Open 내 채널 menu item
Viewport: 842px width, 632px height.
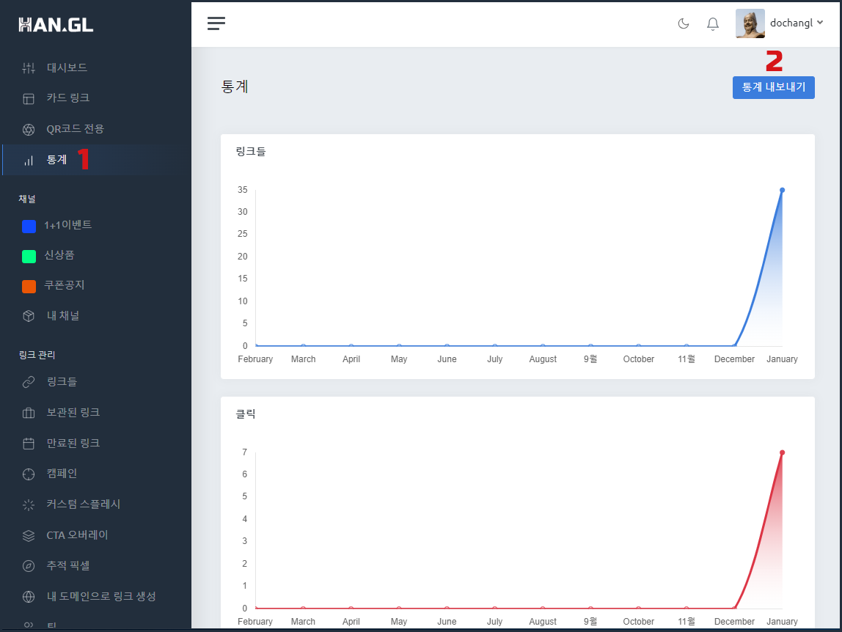[63, 316]
